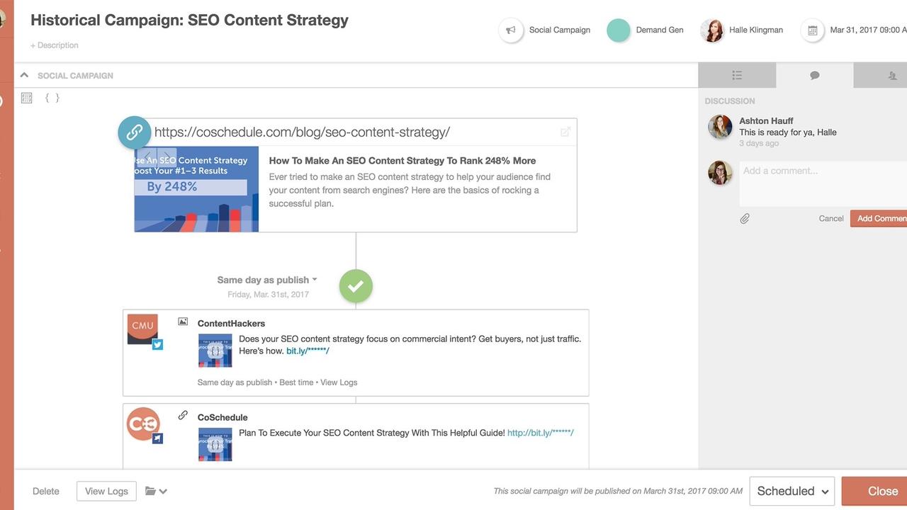The width and height of the screenshot is (907, 510).
Task: Click the campaign title text
Action: click(189, 20)
